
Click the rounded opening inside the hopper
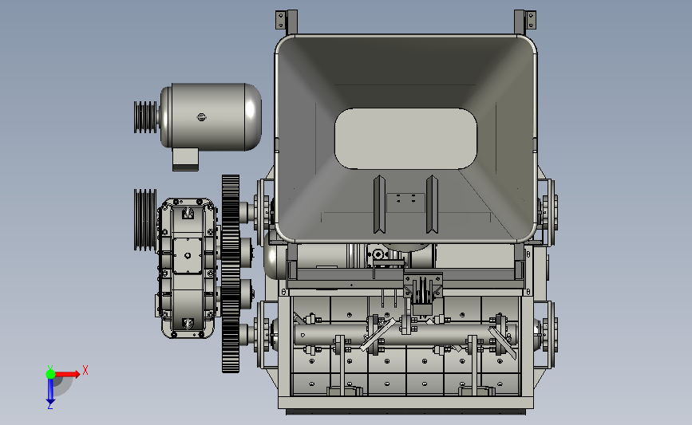coord(405,139)
